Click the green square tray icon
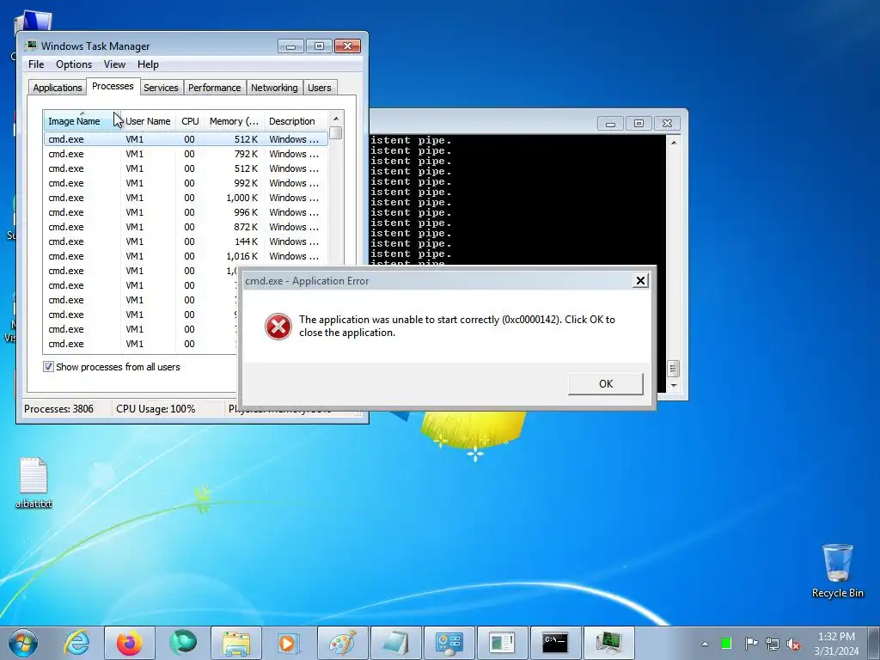Viewport: 880px width, 660px height. pos(726,643)
